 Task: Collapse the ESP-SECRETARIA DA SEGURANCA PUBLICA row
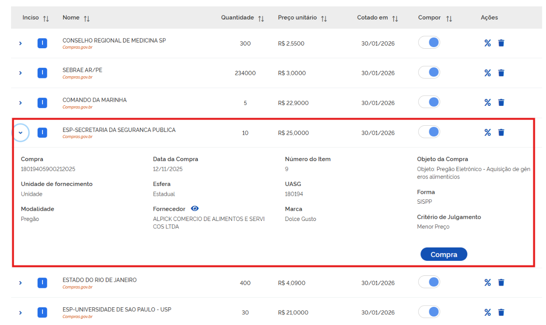click(x=20, y=133)
